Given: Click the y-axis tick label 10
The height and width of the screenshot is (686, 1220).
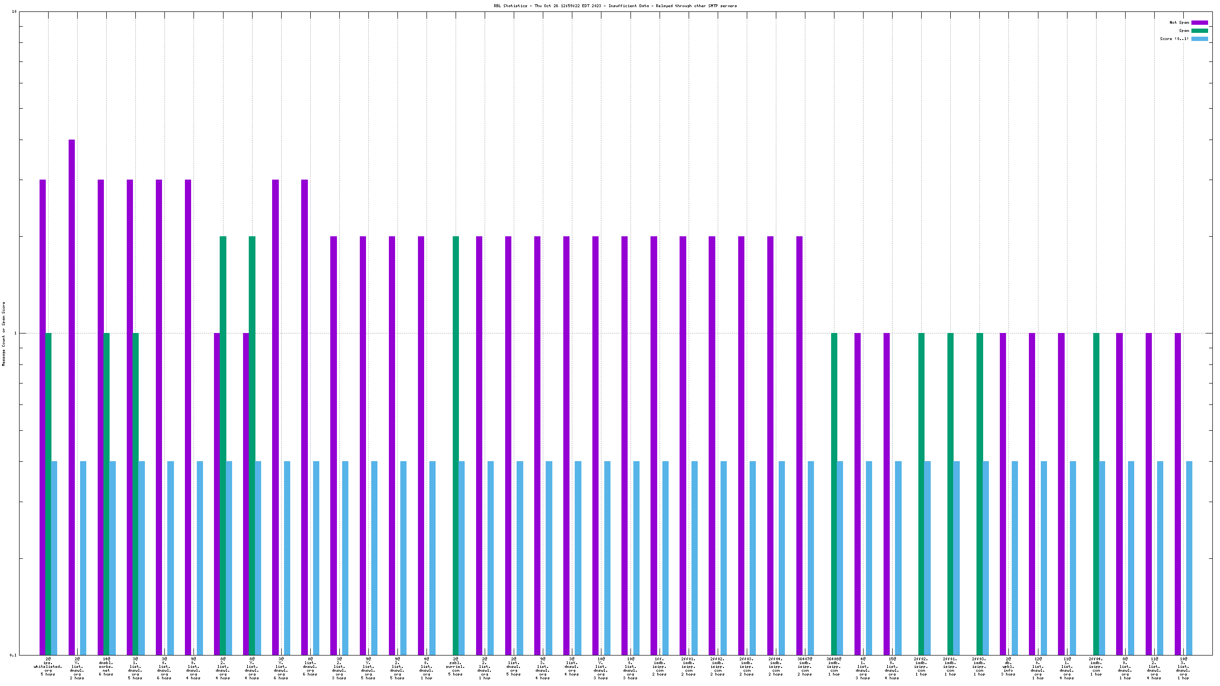Looking at the screenshot, I should 14,11.
